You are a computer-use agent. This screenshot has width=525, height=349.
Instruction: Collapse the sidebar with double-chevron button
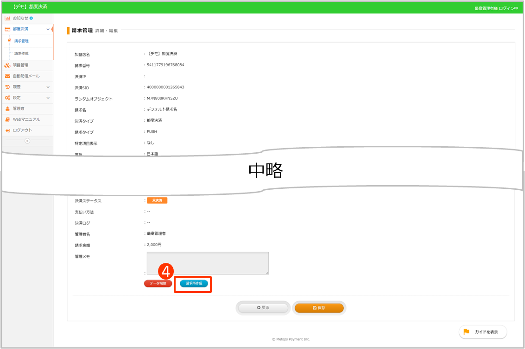[27, 141]
